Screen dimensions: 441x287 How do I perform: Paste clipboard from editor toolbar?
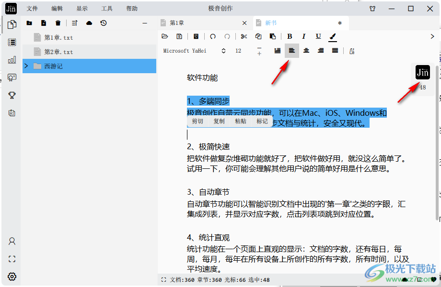[273, 36]
